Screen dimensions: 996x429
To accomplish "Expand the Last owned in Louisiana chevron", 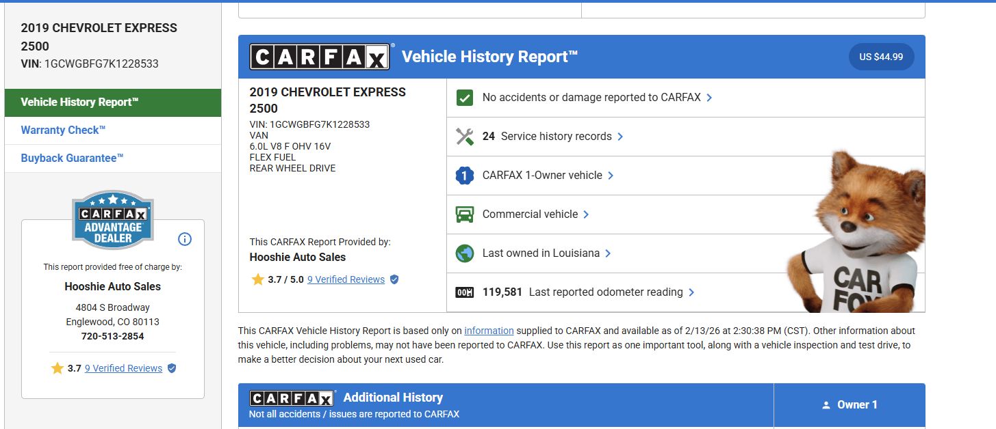I will click(x=608, y=253).
